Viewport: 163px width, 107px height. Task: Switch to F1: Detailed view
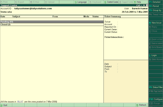click(x=156, y=2)
